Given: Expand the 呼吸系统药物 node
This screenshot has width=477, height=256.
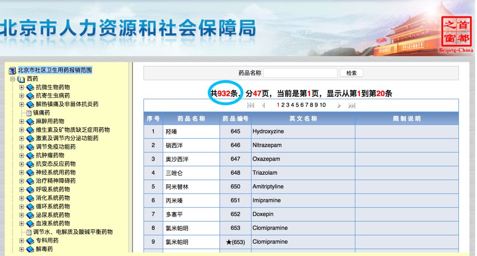Looking at the screenshot, I should (x=21, y=190).
